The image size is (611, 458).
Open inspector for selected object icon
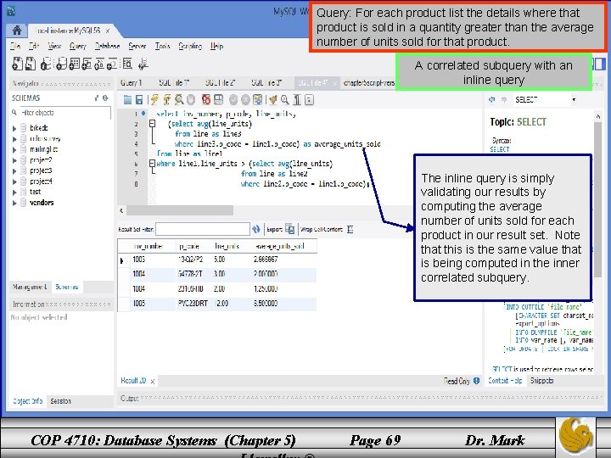[46, 64]
